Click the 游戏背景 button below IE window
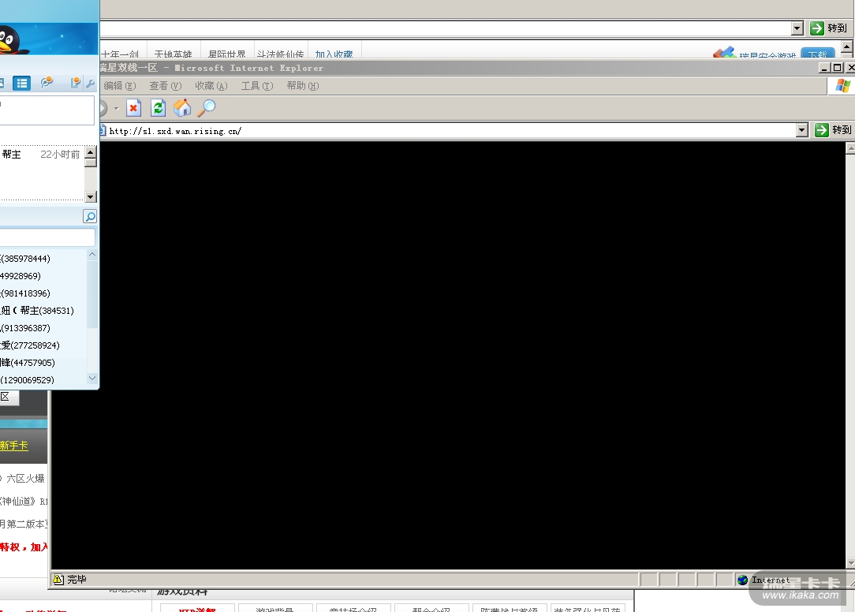Viewport: 855px width, 612px height. click(275, 608)
